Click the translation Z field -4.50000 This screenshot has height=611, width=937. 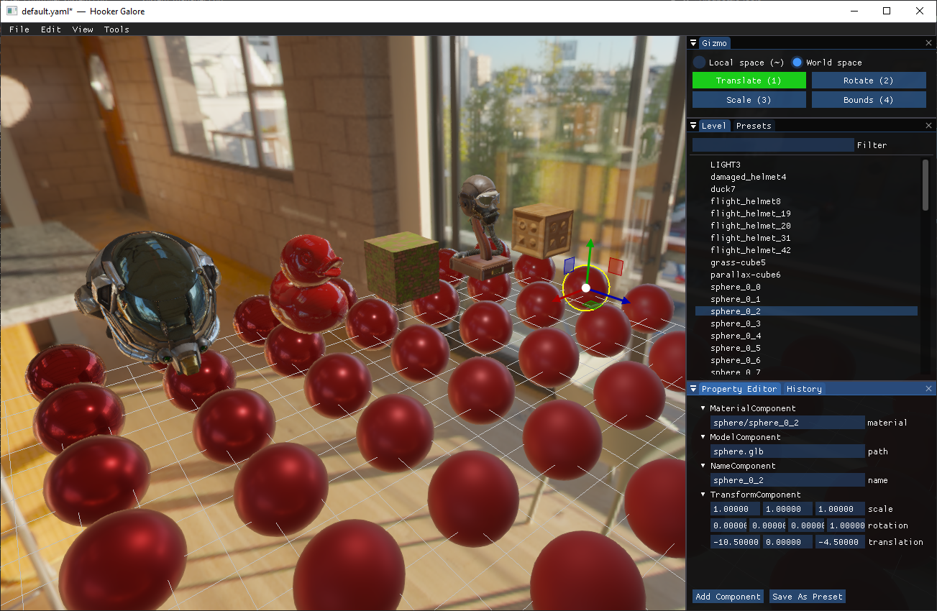(840, 542)
